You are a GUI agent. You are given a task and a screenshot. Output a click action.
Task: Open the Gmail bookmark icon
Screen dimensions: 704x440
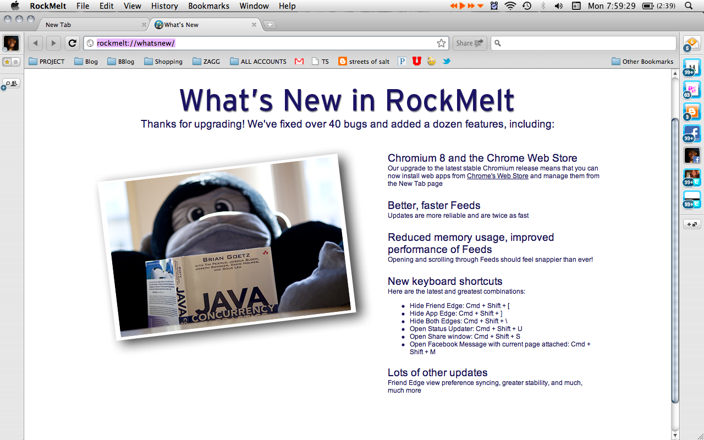(299, 62)
